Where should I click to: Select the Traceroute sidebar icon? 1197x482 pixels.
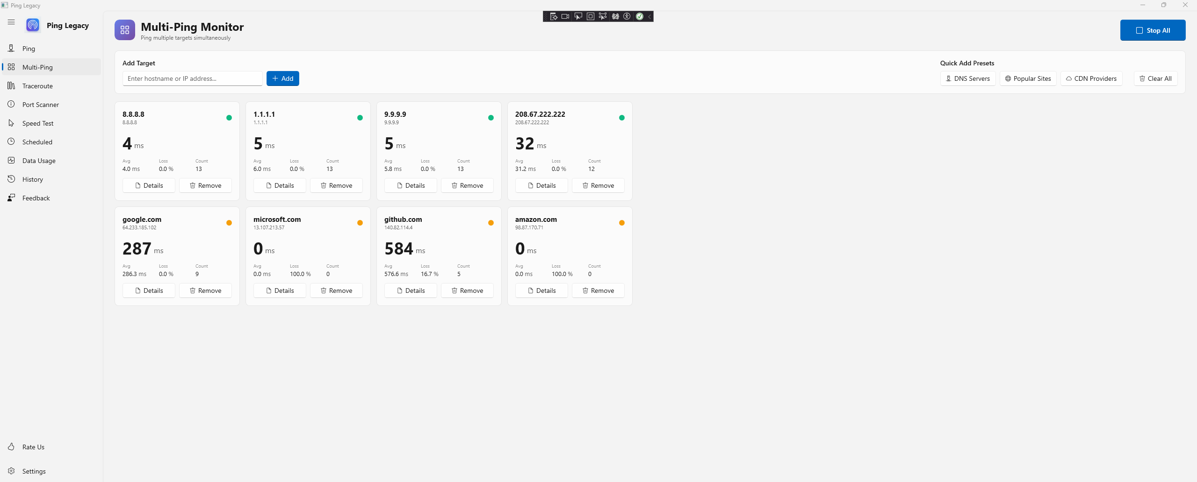tap(11, 85)
